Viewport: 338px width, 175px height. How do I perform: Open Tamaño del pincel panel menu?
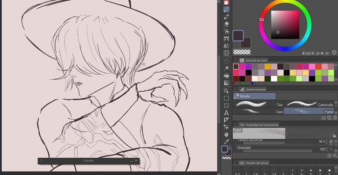[x=235, y=163]
